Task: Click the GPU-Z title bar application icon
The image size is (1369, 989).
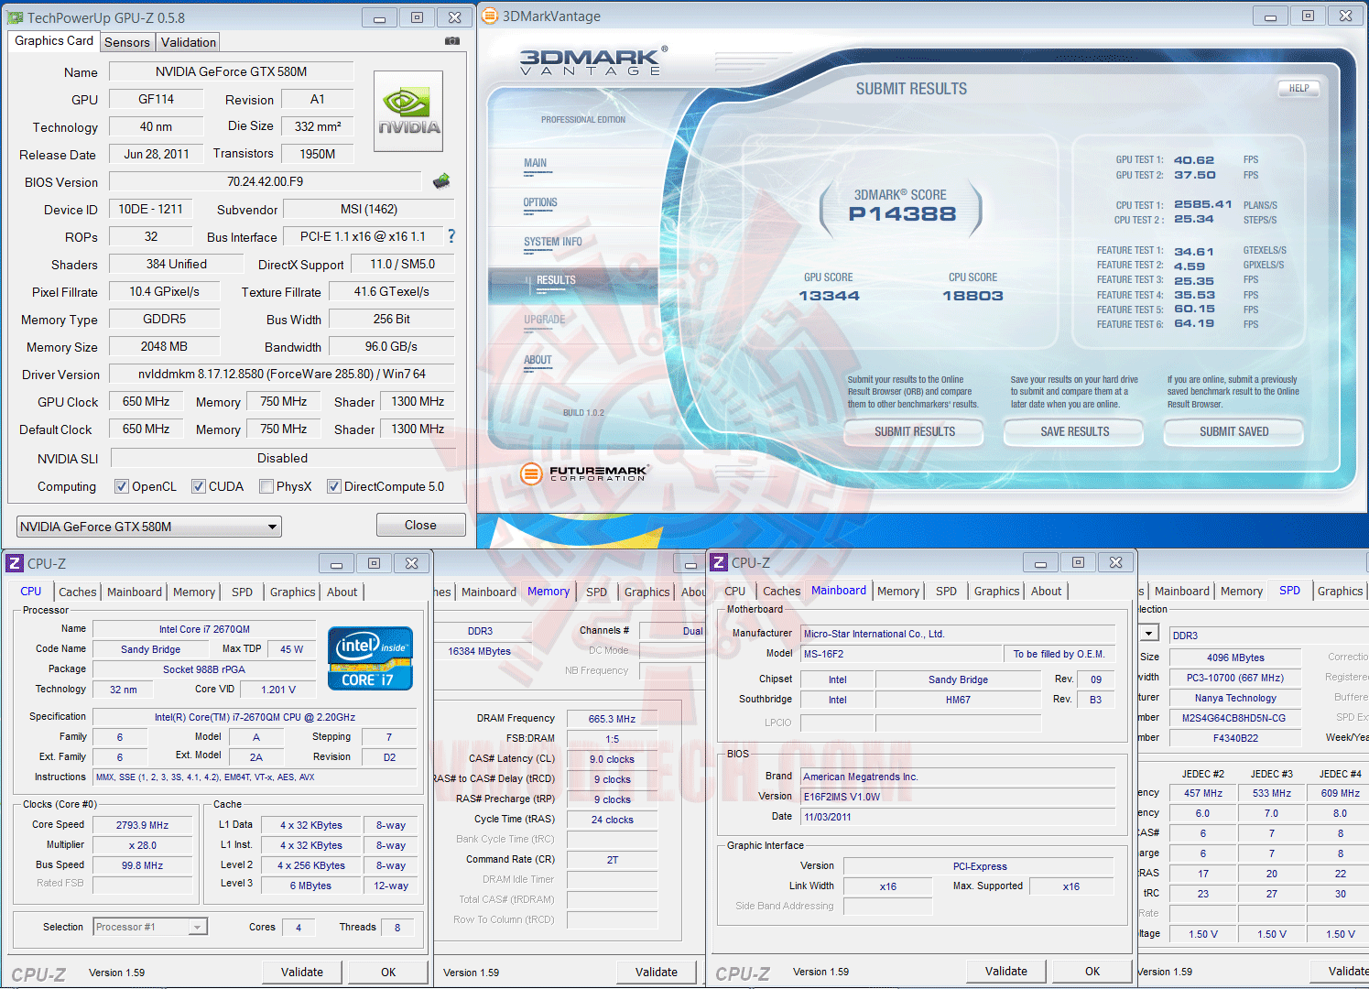Action: (x=15, y=17)
